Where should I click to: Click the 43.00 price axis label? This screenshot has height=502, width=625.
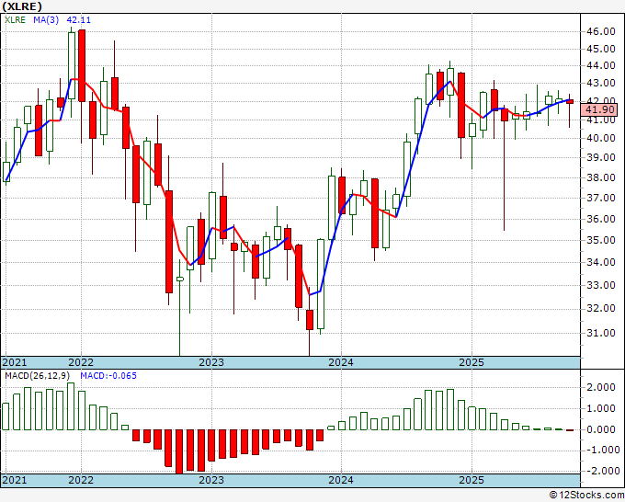[x=600, y=84]
